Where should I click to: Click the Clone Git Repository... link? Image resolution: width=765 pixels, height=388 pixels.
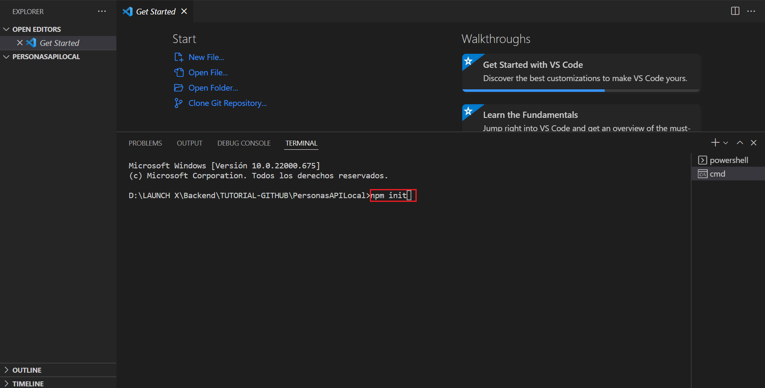click(227, 103)
